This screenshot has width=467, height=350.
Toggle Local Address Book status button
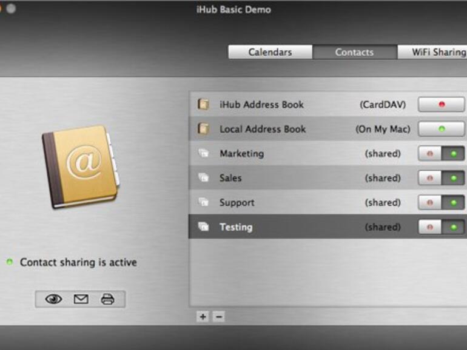(442, 129)
